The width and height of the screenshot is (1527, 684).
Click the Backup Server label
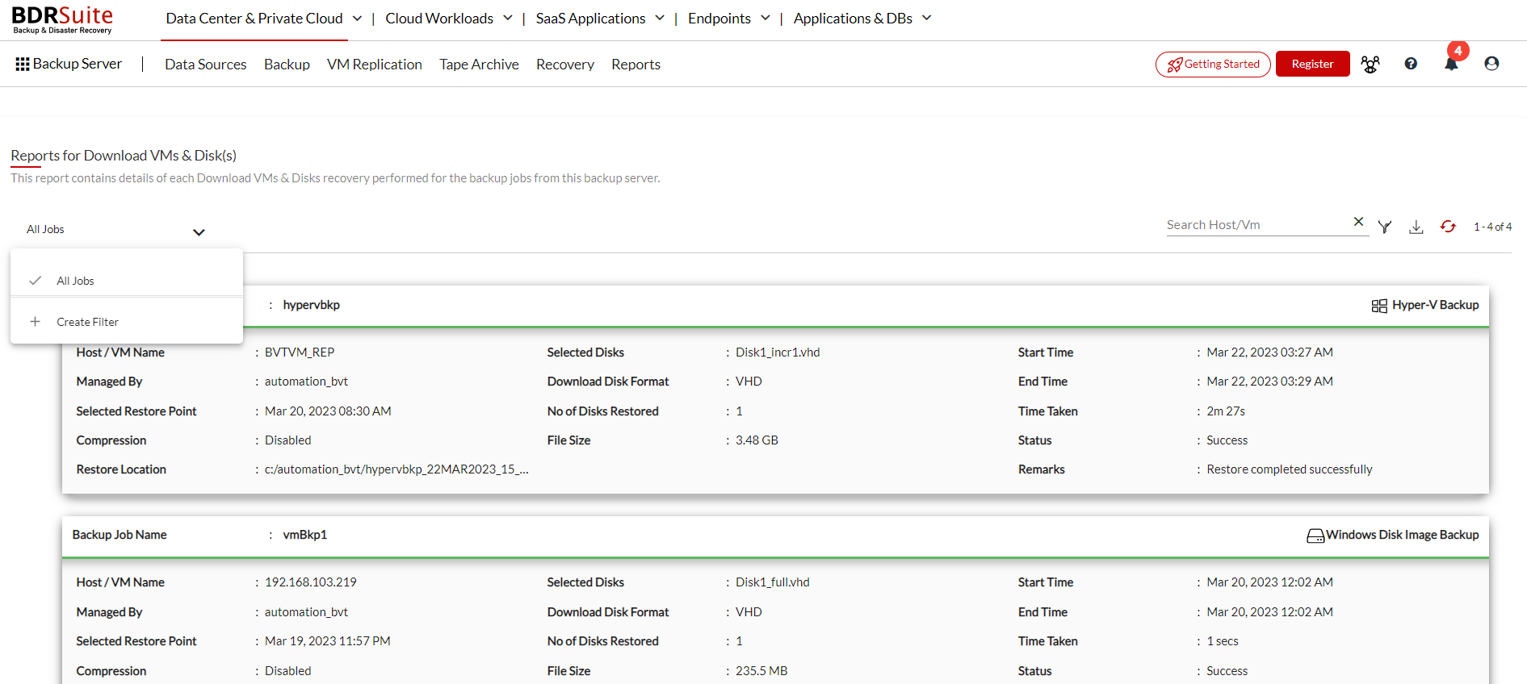click(x=78, y=64)
